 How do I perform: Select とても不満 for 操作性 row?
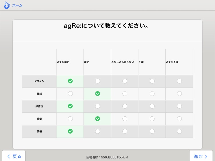179,106
